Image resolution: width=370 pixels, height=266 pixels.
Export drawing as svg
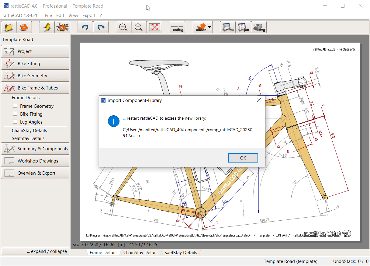tap(259, 27)
